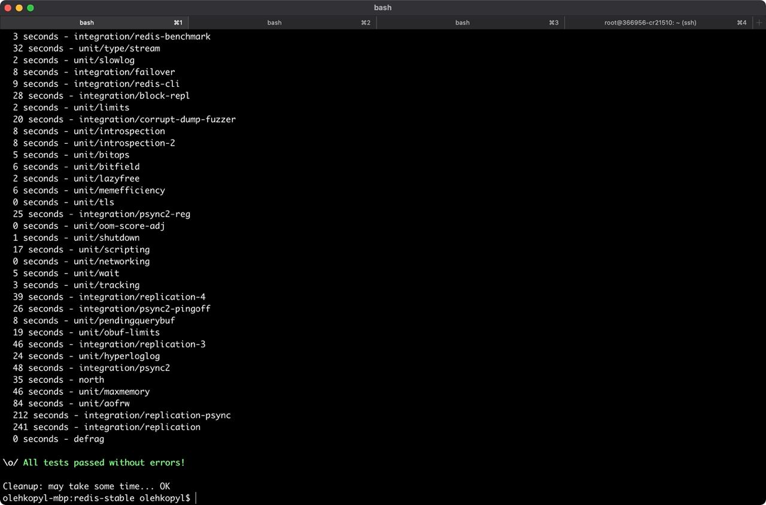The image size is (766, 505).
Task: Click the unit/oom-score-adj output line
Action: tap(89, 226)
